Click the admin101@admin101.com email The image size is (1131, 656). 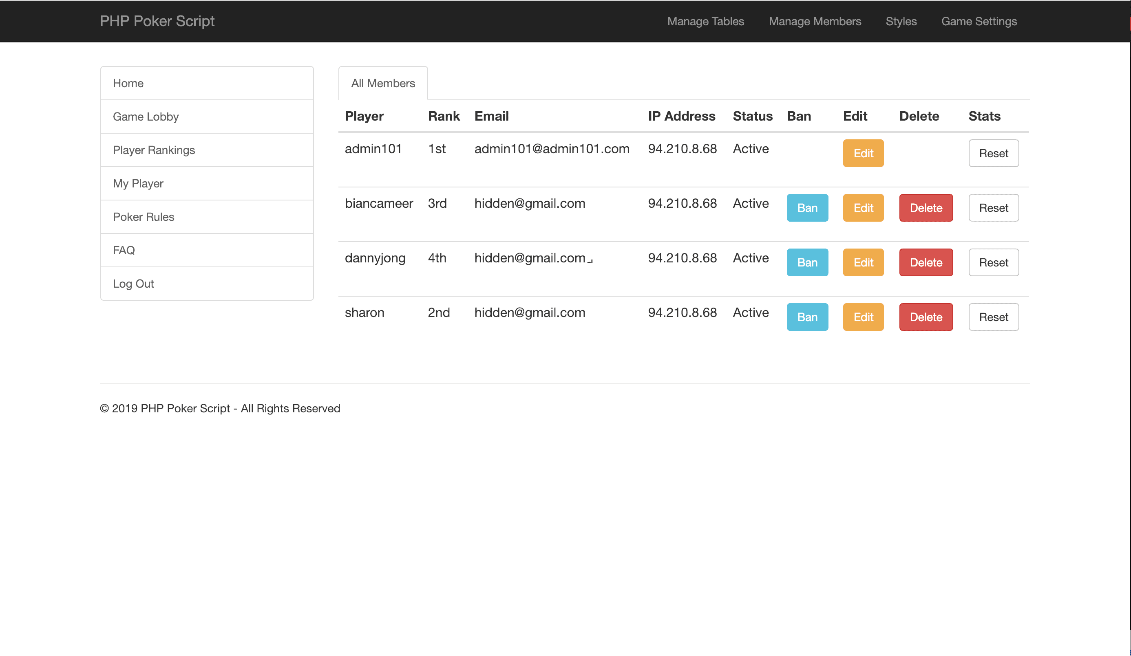coord(552,149)
